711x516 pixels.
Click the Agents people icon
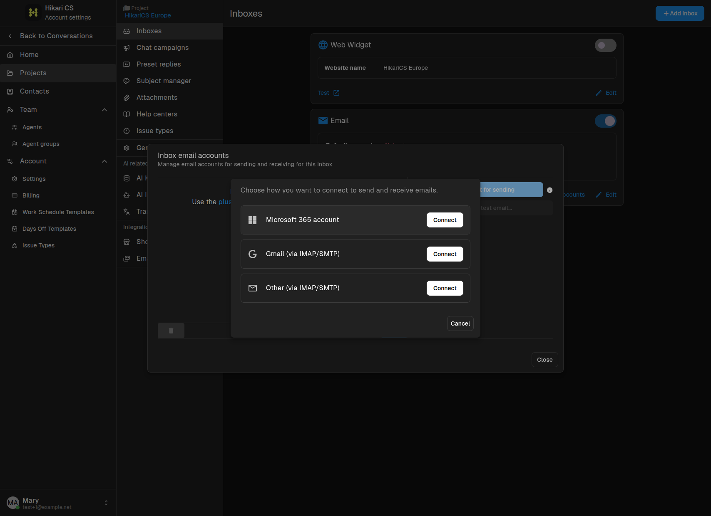click(x=15, y=127)
